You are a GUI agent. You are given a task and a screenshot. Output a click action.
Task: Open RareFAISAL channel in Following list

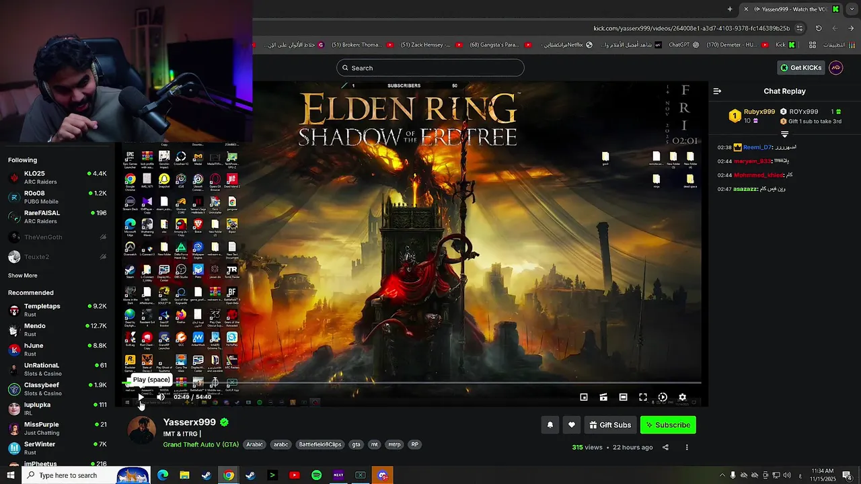57,216
